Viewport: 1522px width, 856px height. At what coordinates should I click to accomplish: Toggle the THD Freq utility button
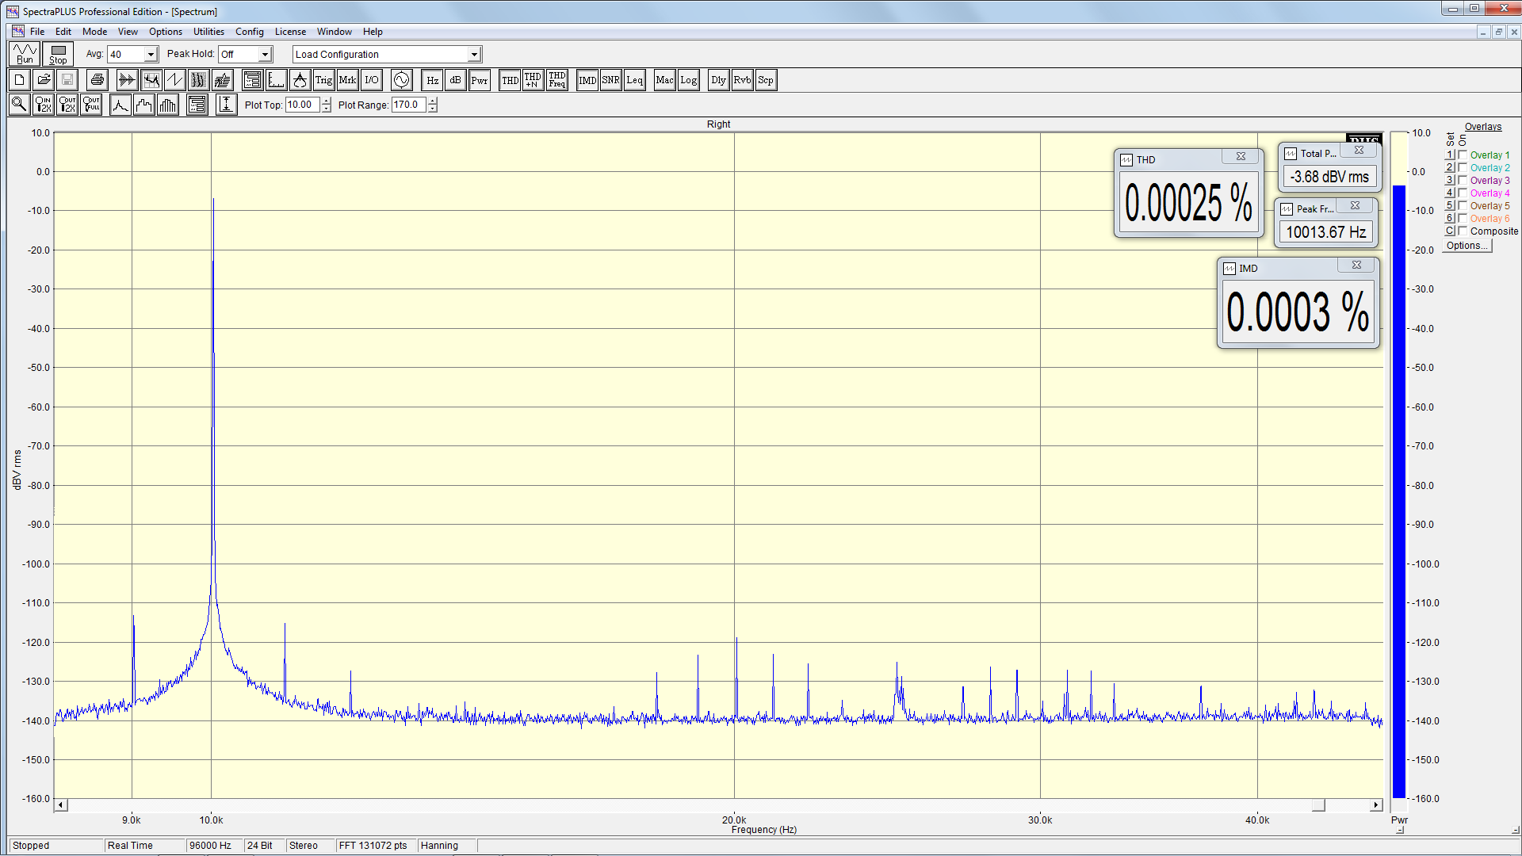556,80
